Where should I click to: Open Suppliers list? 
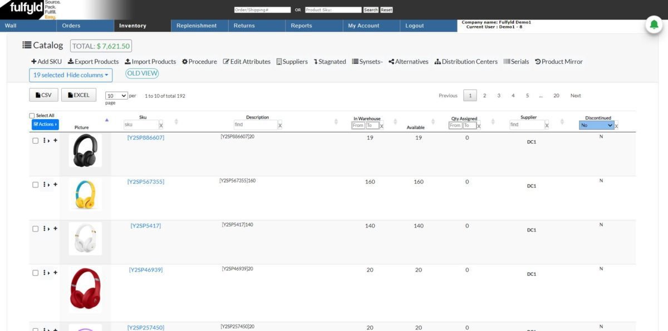tap(292, 62)
